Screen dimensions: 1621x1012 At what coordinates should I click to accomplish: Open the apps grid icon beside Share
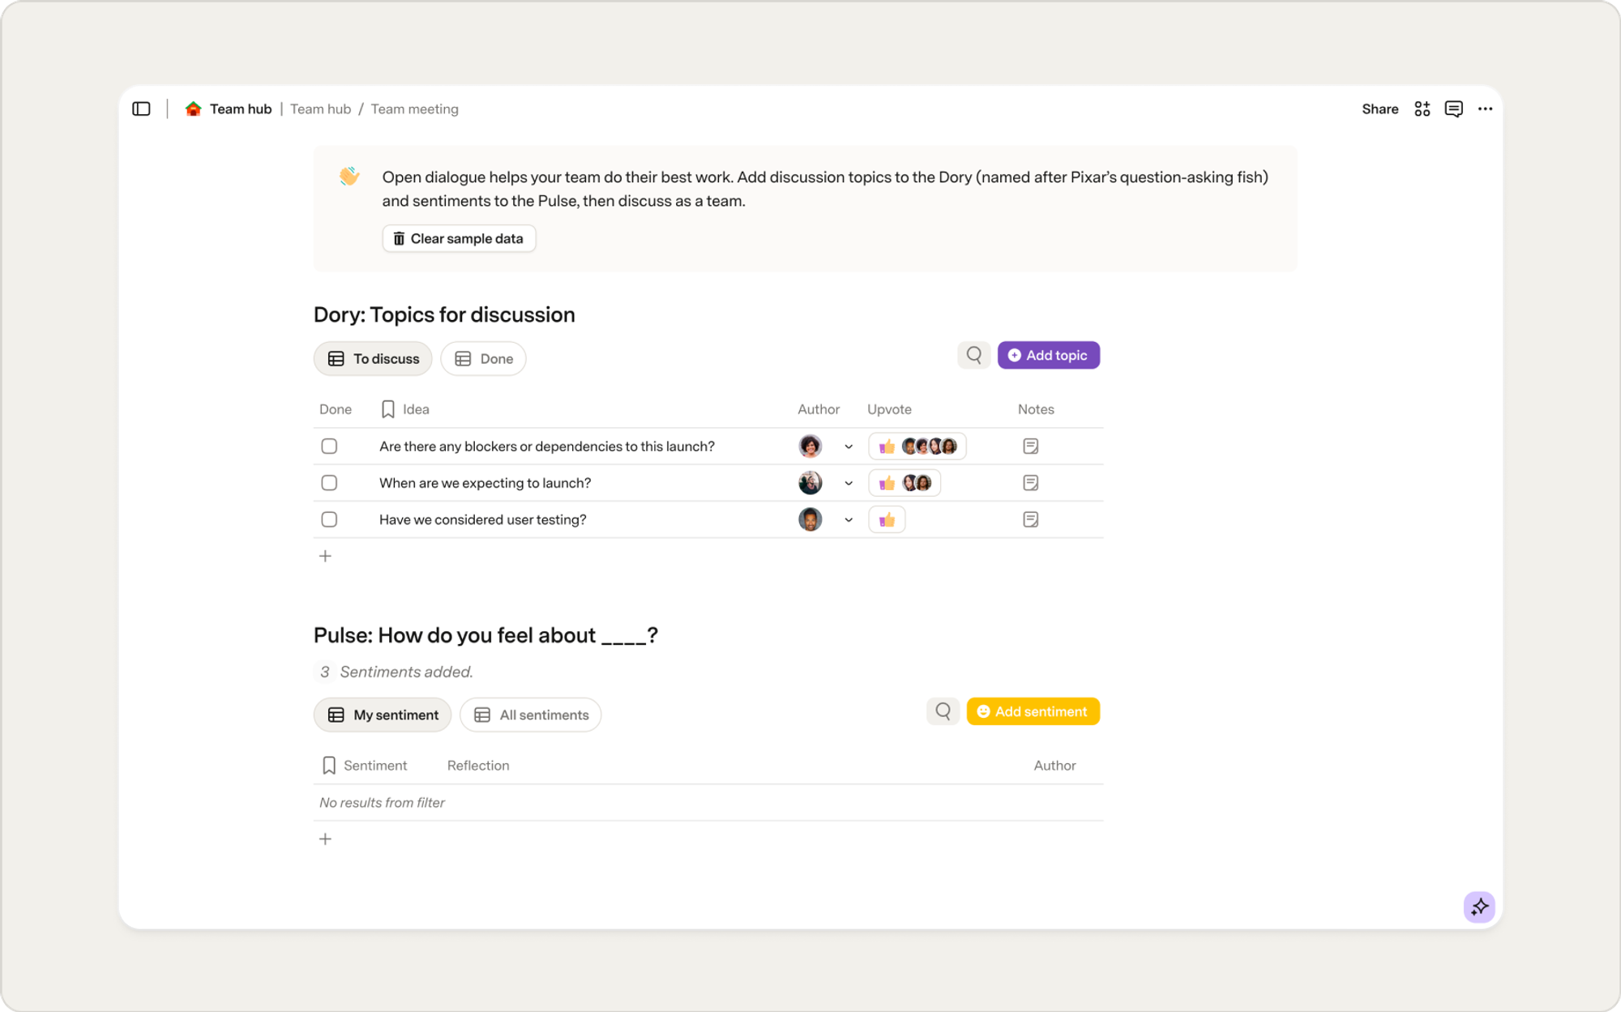[1422, 109]
